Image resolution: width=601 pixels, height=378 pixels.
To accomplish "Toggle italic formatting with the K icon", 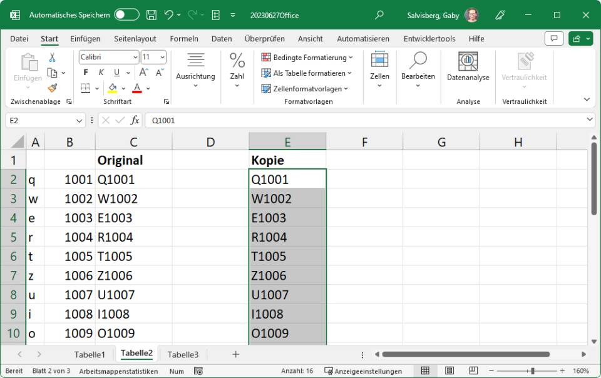I will (x=101, y=72).
